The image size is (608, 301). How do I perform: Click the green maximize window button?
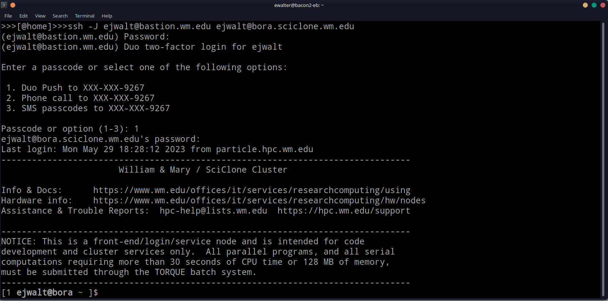coord(594,5)
